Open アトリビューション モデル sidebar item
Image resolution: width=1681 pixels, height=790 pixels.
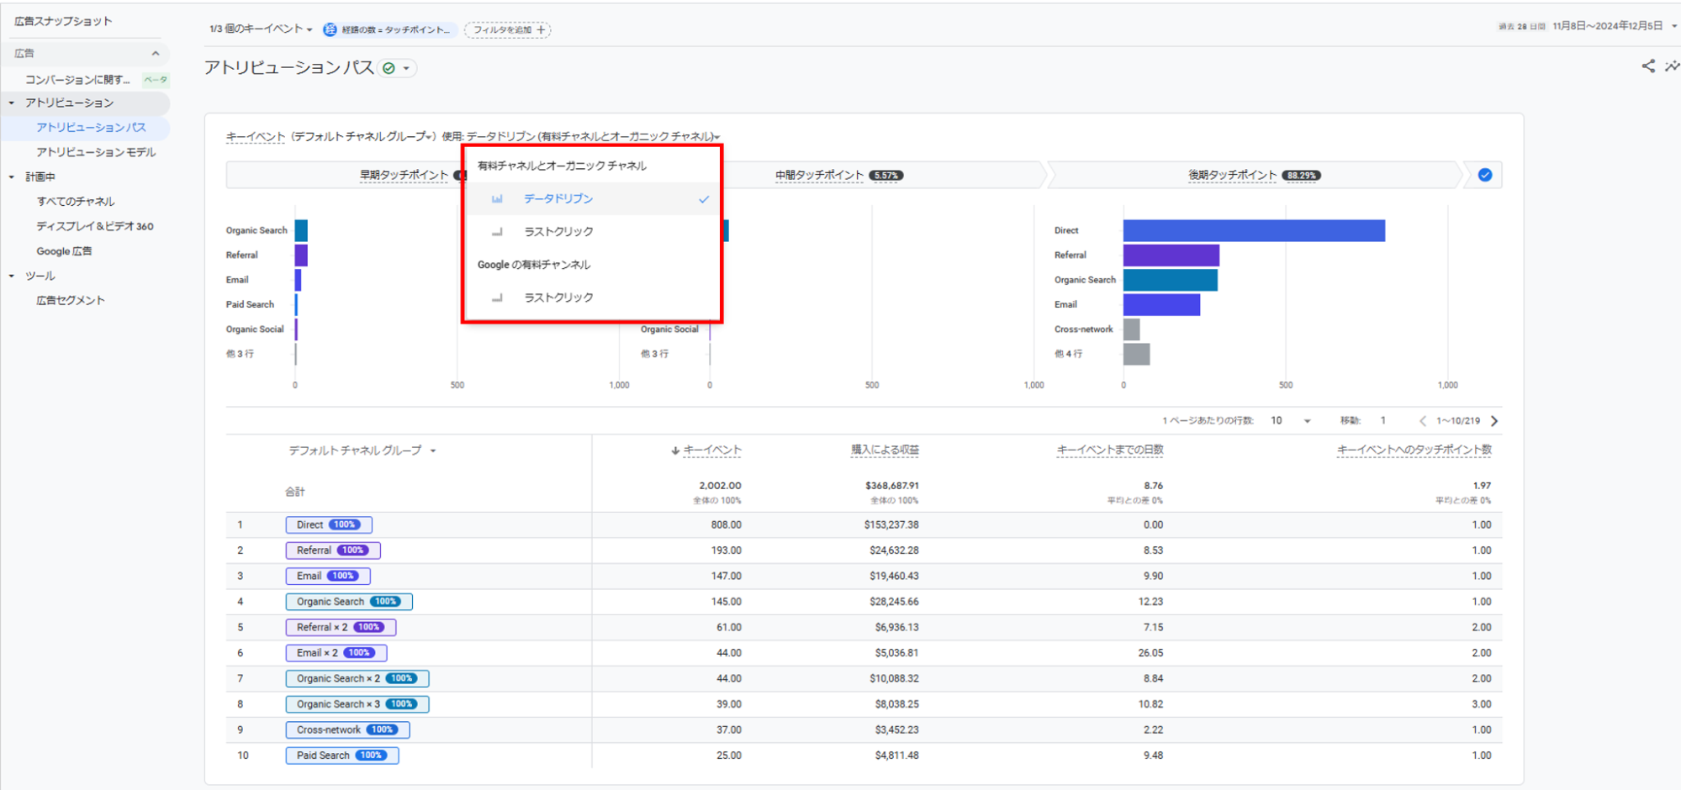pos(96,152)
